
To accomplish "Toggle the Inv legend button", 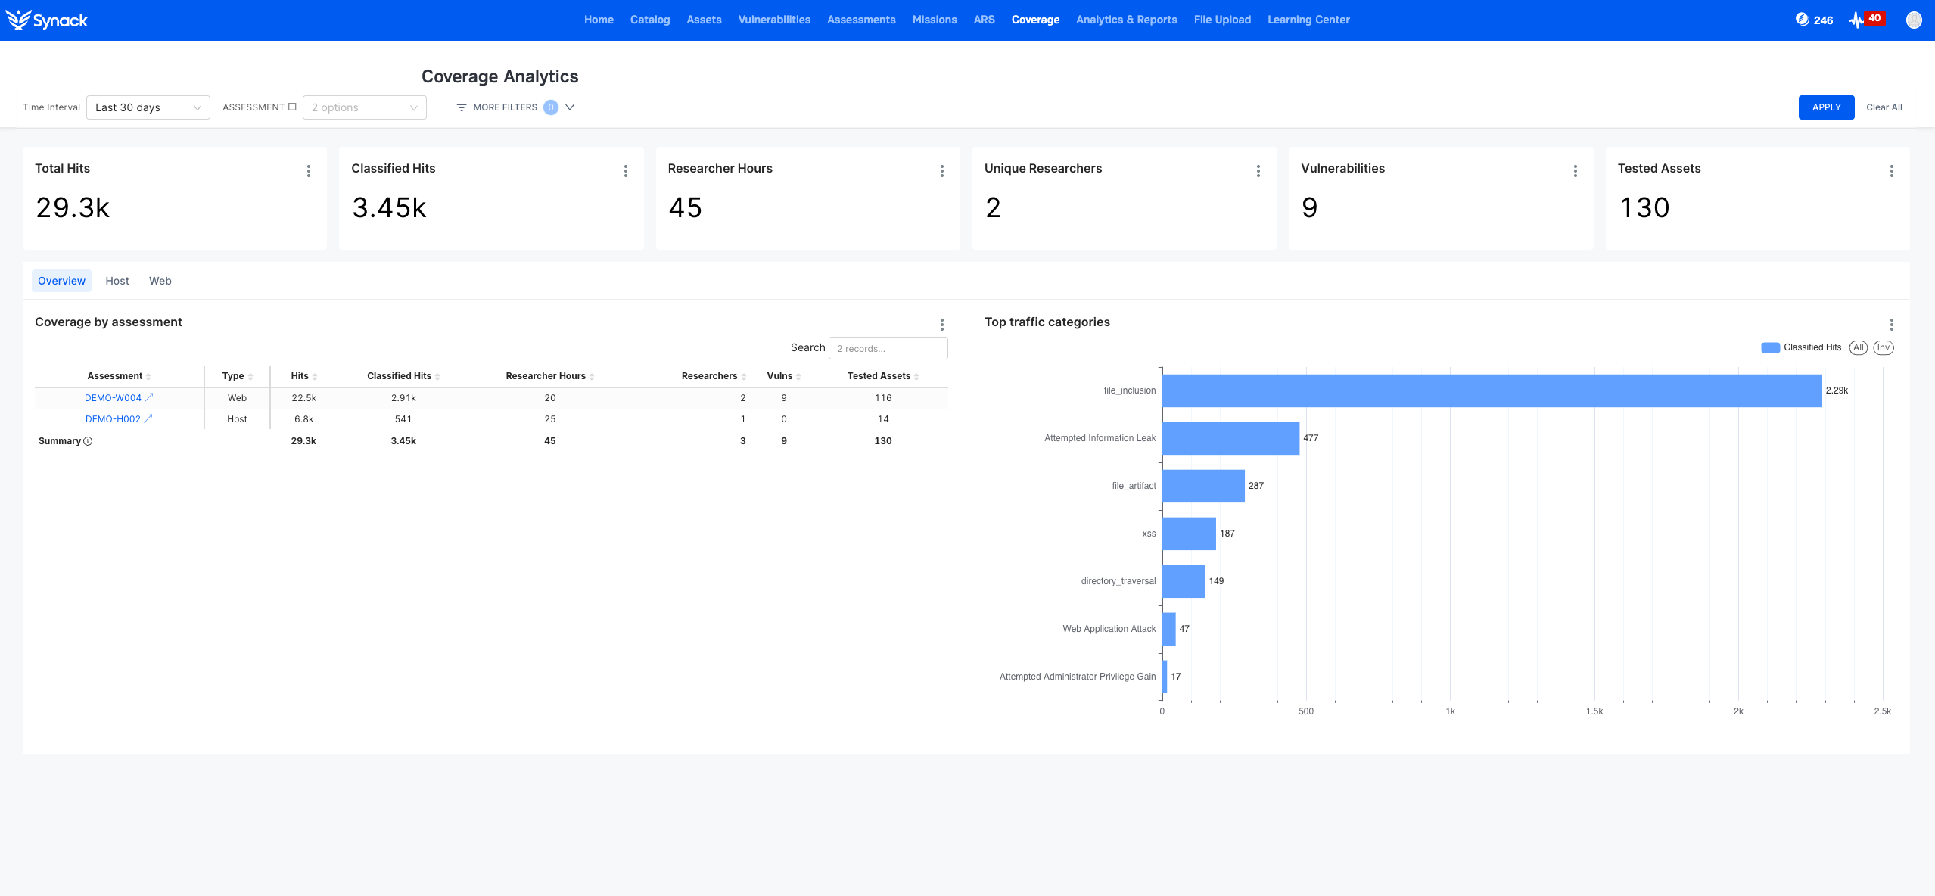I will (x=1884, y=347).
